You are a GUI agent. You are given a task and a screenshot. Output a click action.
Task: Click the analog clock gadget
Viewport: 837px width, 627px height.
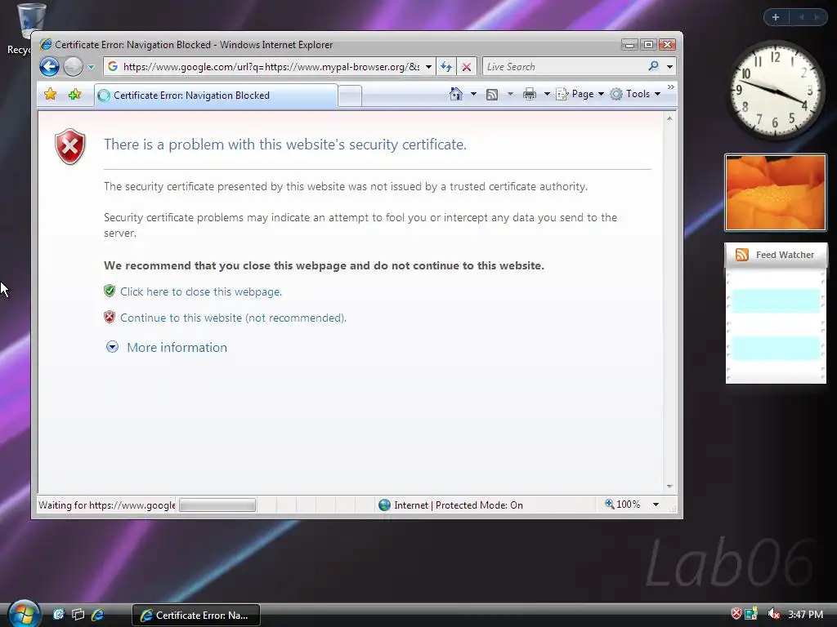tap(775, 91)
